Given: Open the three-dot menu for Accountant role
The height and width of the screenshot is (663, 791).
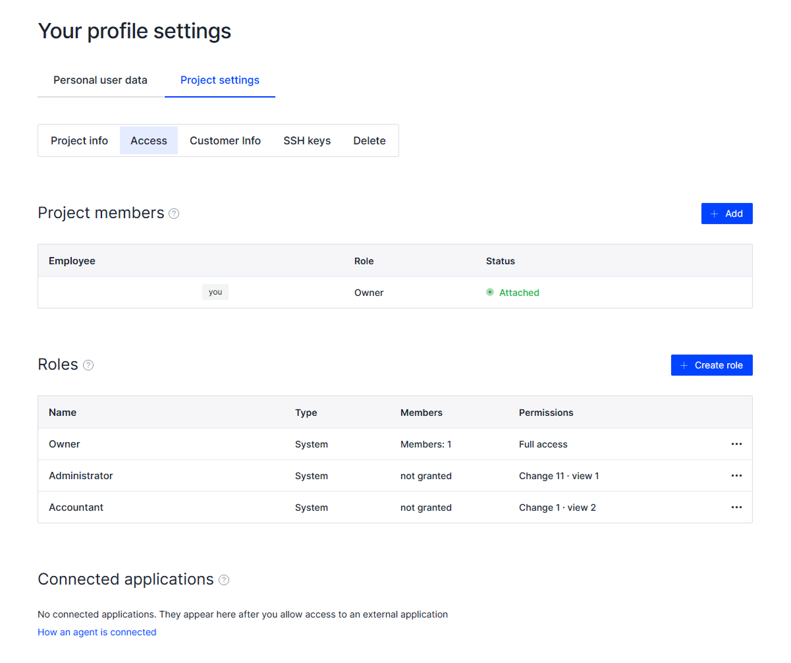Looking at the screenshot, I should pos(736,507).
